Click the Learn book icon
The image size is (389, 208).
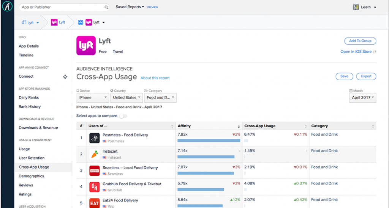pos(356,7)
